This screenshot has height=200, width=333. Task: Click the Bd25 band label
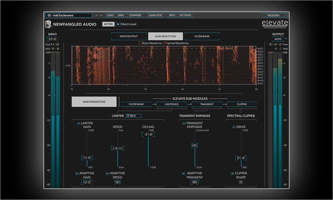coord(260,49)
